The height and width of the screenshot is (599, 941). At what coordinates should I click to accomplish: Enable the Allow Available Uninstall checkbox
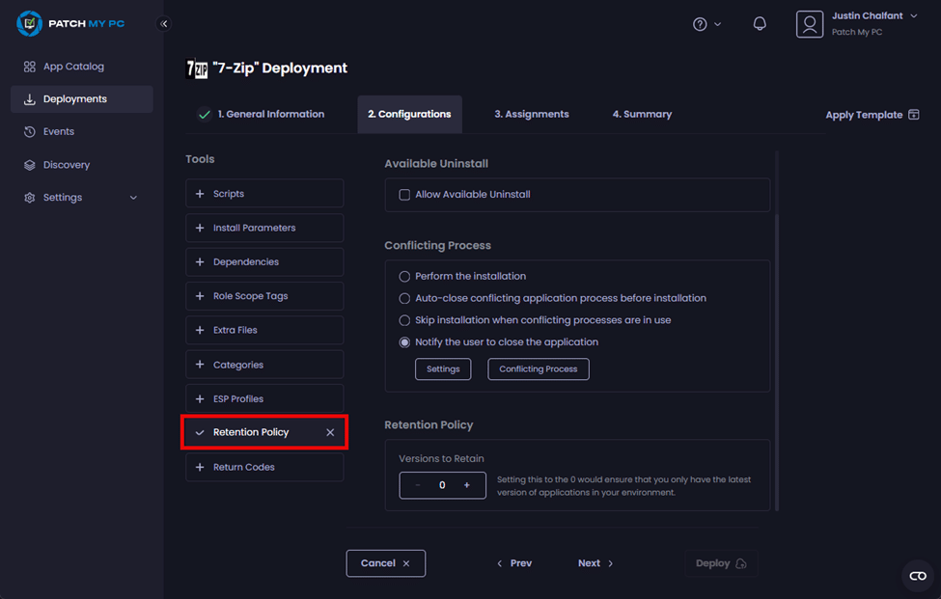click(405, 195)
